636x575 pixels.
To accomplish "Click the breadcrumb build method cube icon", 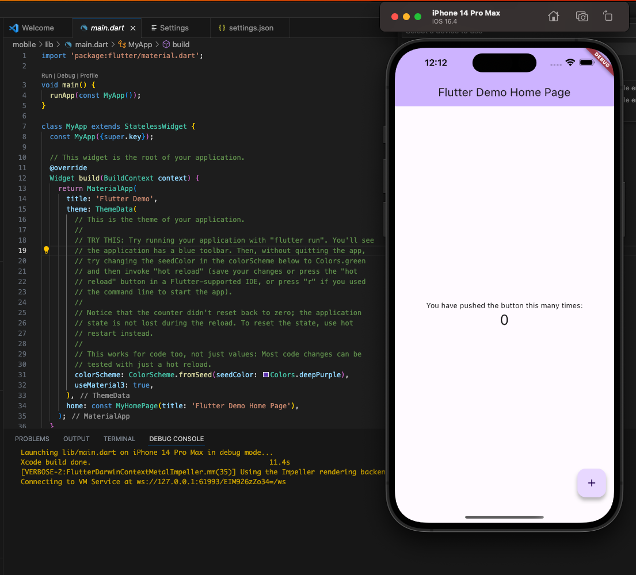I will pyautogui.click(x=166, y=44).
